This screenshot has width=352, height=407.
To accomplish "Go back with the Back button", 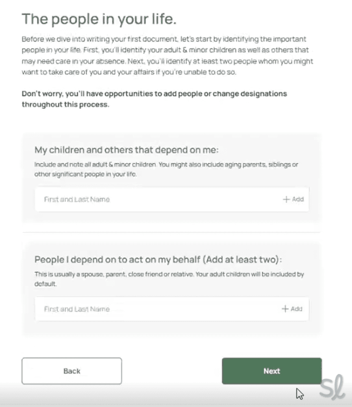I will point(72,371).
